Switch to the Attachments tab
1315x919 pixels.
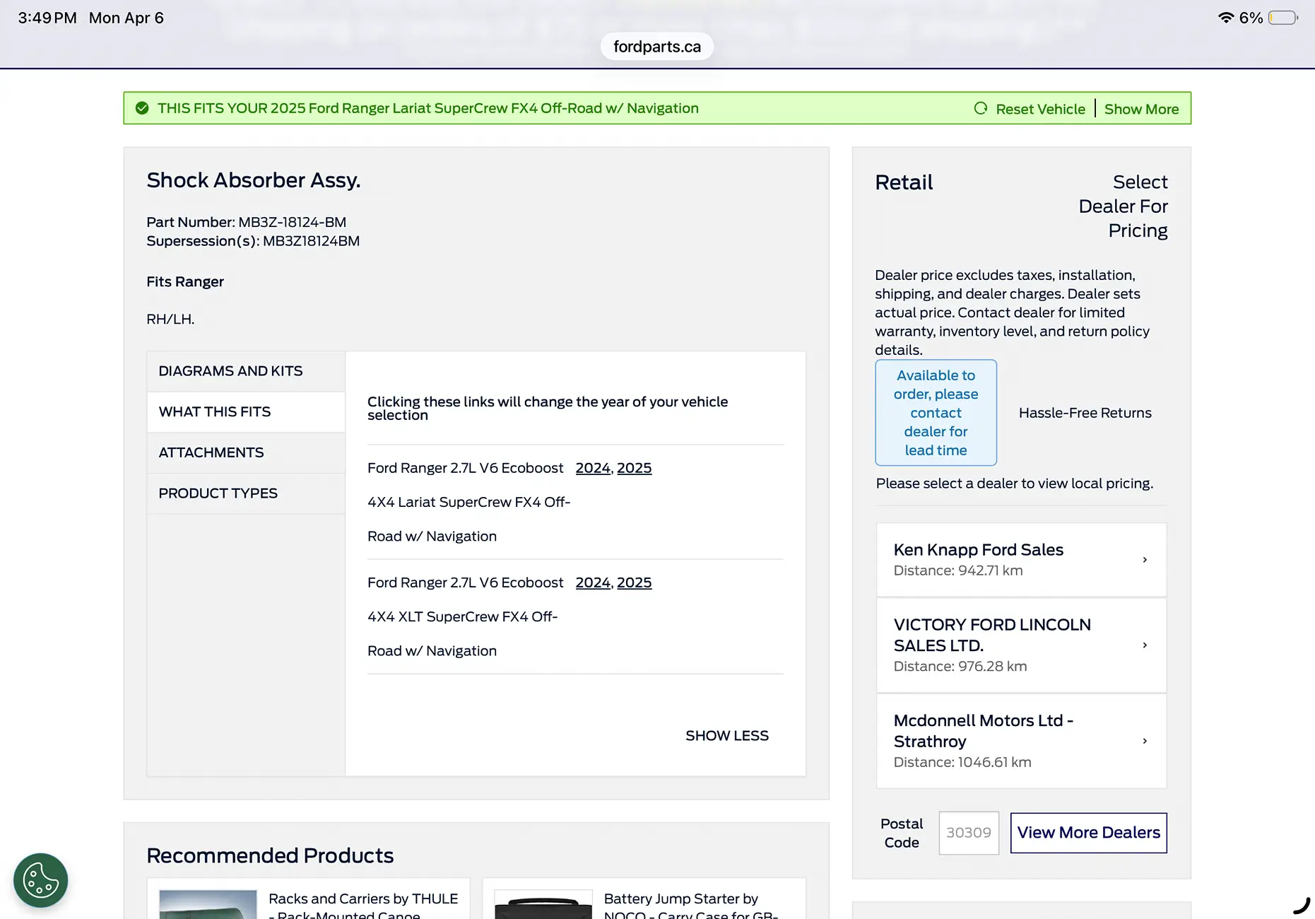point(246,452)
